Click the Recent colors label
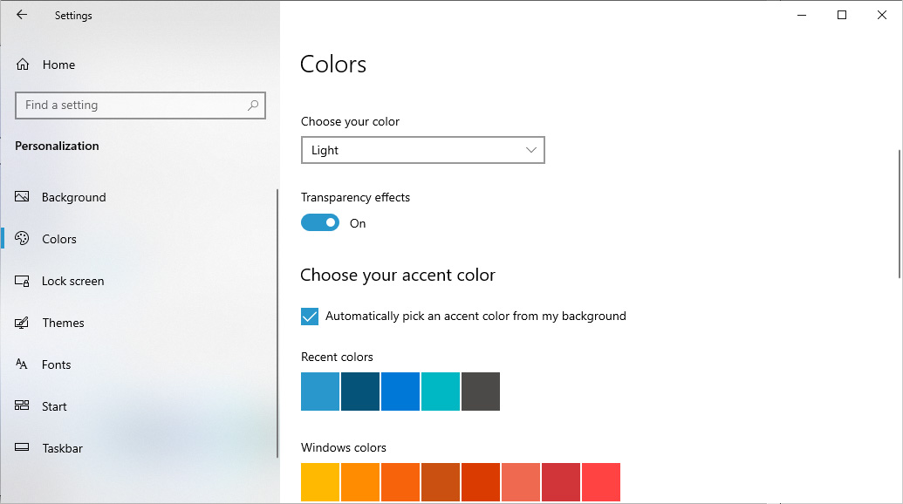Image resolution: width=903 pixels, height=504 pixels. click(x=337, y=357)
